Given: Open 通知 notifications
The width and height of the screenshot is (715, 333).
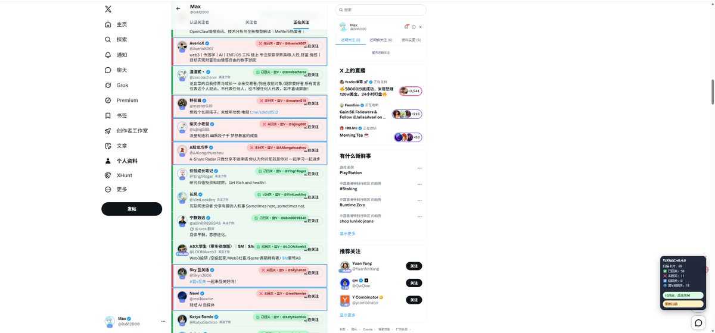Looking at the screenshot, I should (116, 55).
